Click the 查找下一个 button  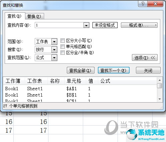tap(114, 70)
